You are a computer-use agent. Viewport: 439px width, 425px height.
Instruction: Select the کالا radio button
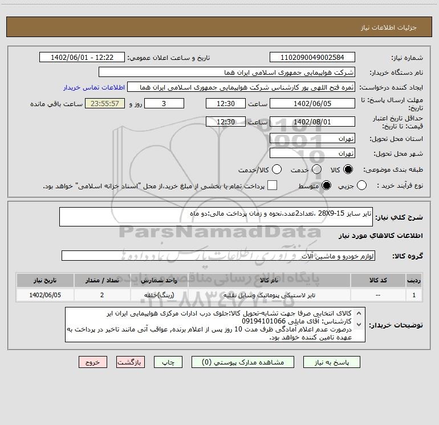click(348, 169)
